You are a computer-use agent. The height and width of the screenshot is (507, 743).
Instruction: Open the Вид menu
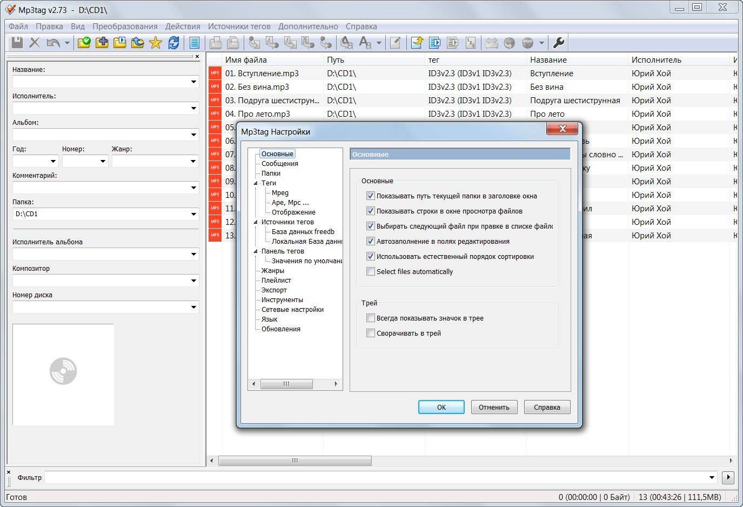point(78,26)
